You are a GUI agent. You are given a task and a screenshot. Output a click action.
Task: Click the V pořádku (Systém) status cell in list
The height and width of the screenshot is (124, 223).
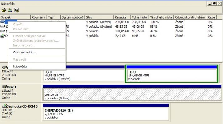[99, 27]
